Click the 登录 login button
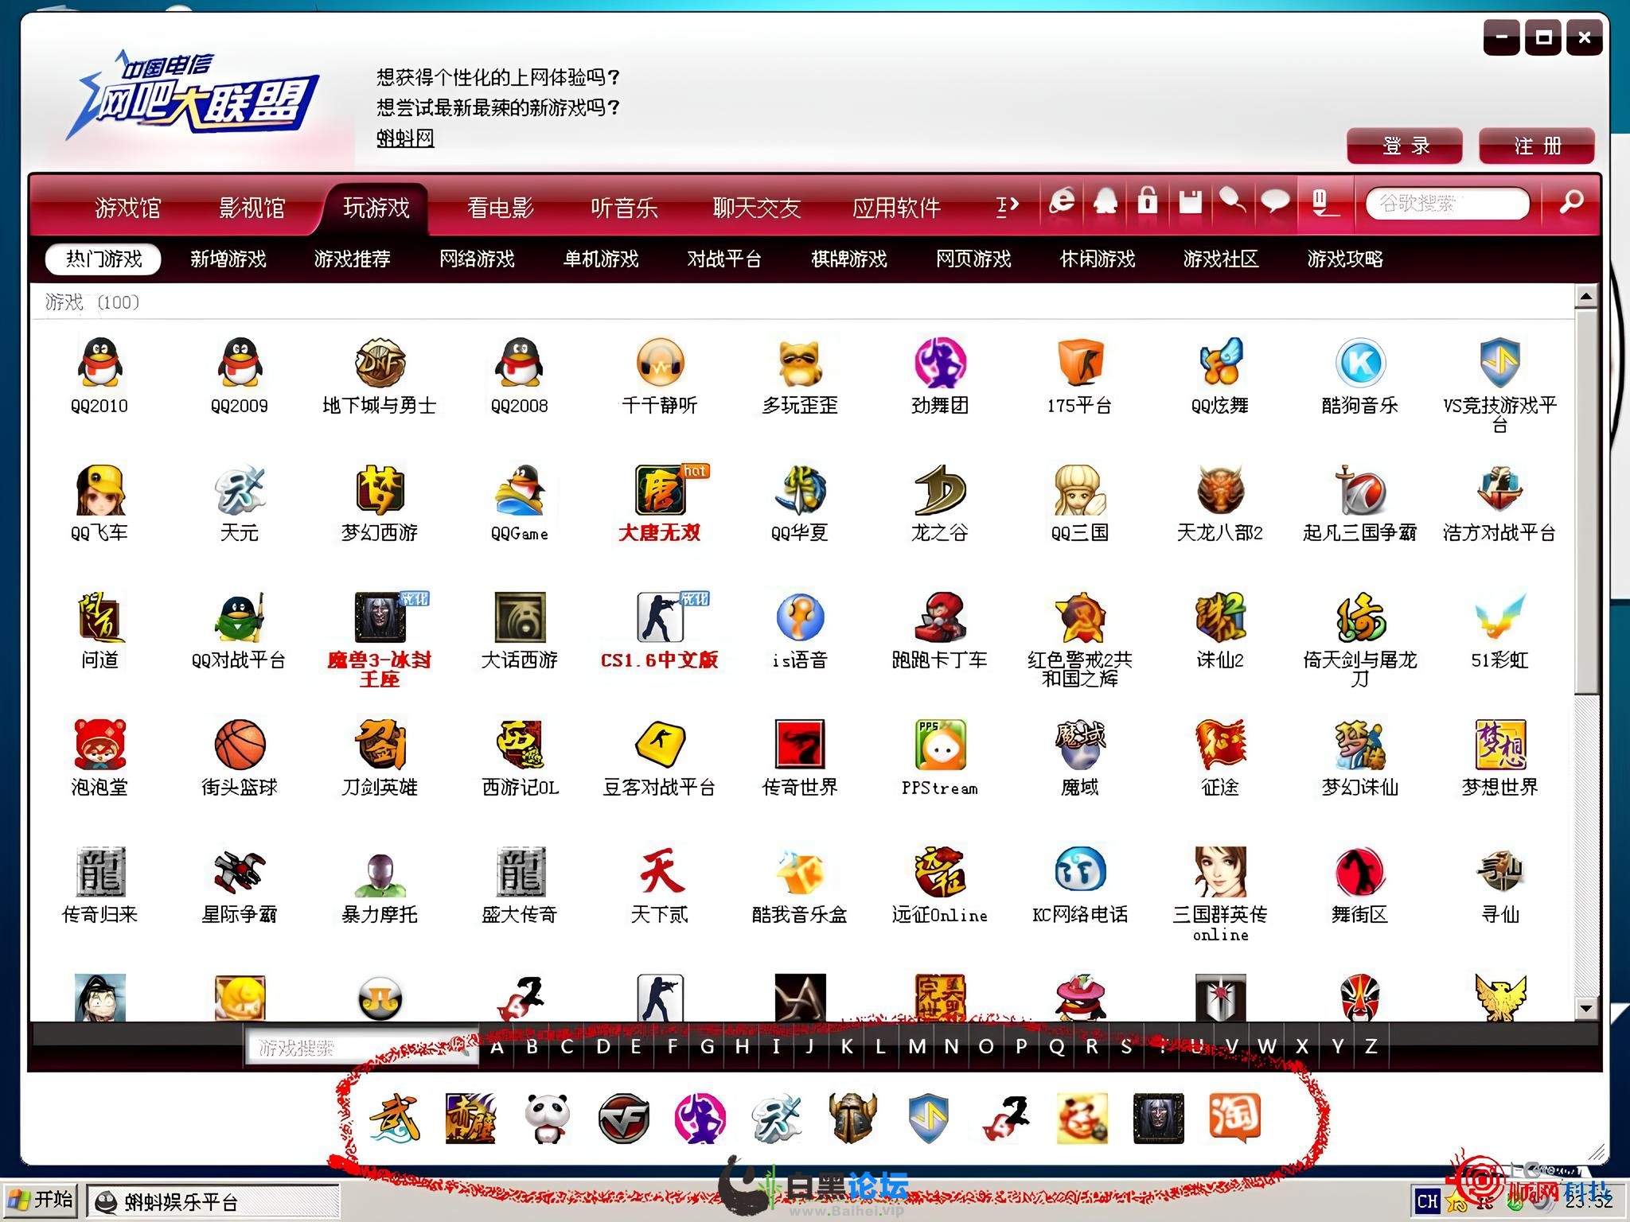The width and height of the screenshot is (1630, 1222). click(1405, 146)
